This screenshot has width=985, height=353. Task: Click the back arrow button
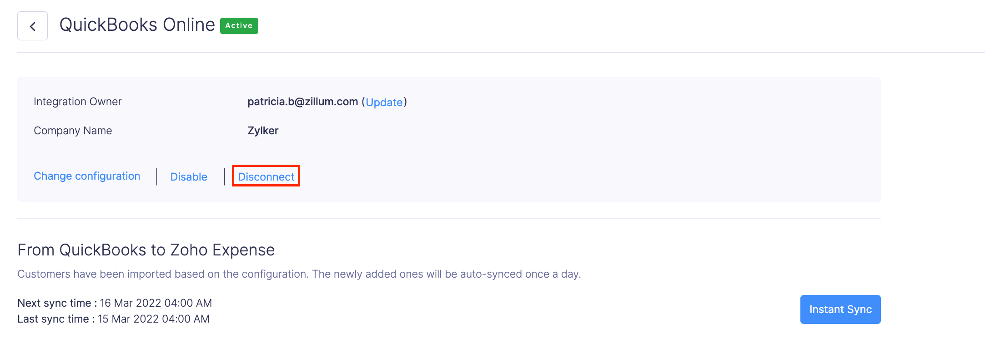pos(32,26)
